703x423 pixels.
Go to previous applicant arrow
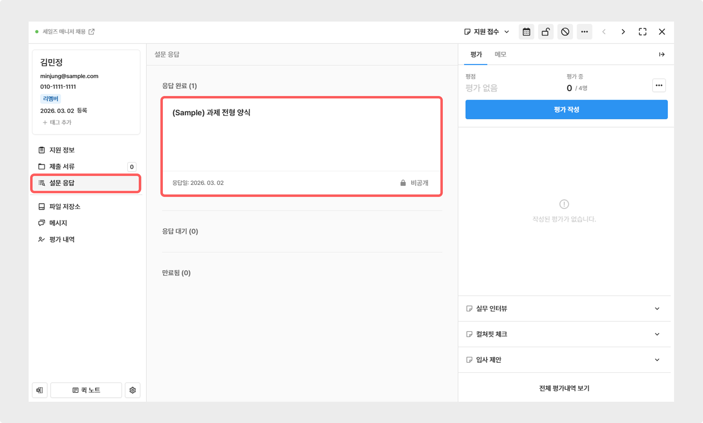click(604, 32)
